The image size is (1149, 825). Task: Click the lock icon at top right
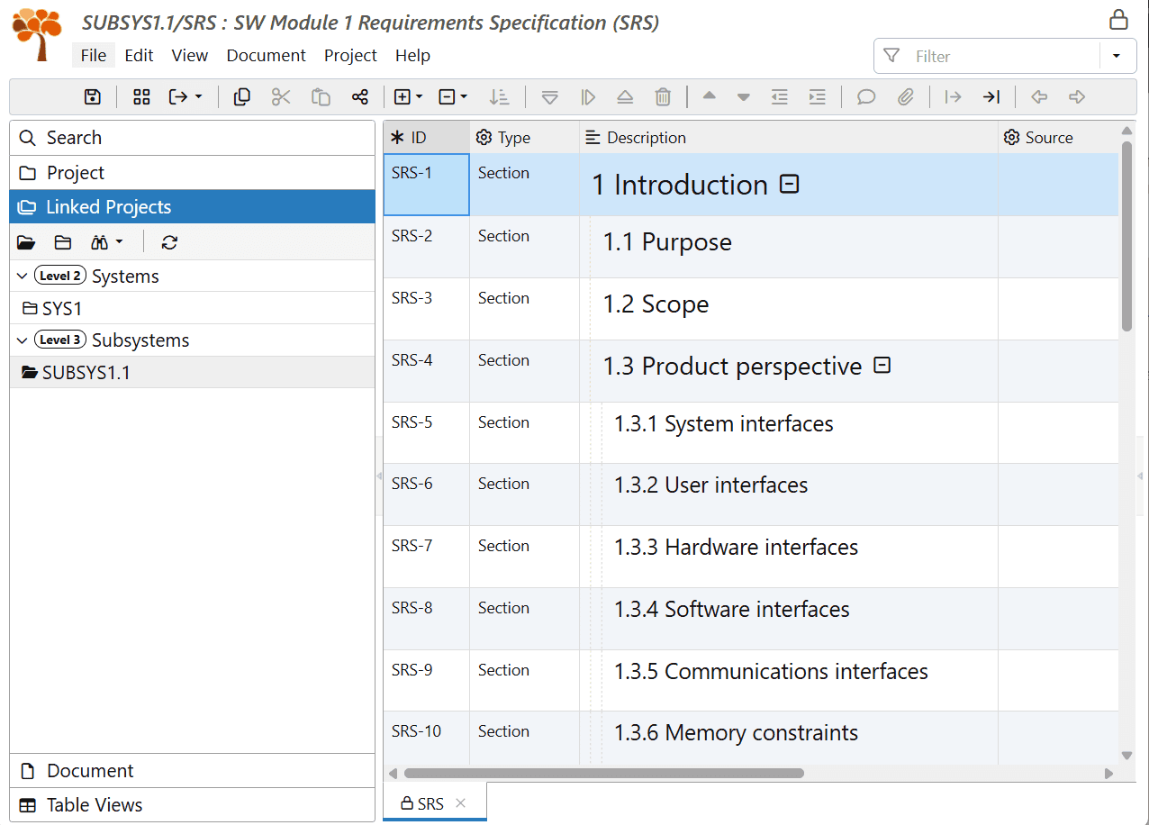click(x=1118, y=19)
